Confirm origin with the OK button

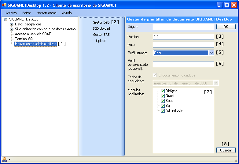coord(226,27)
